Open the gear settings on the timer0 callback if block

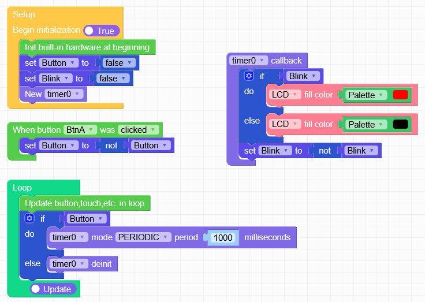[x=249, y=76]
